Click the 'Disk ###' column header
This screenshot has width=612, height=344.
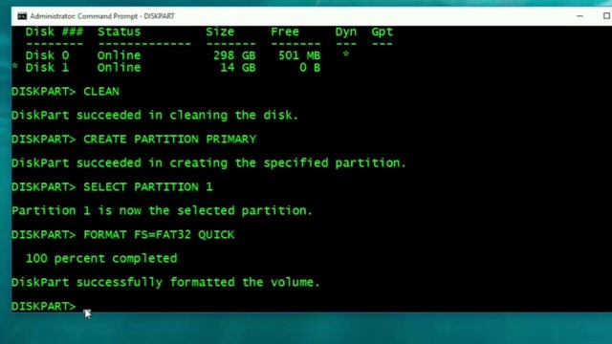[x=55, y=32]
